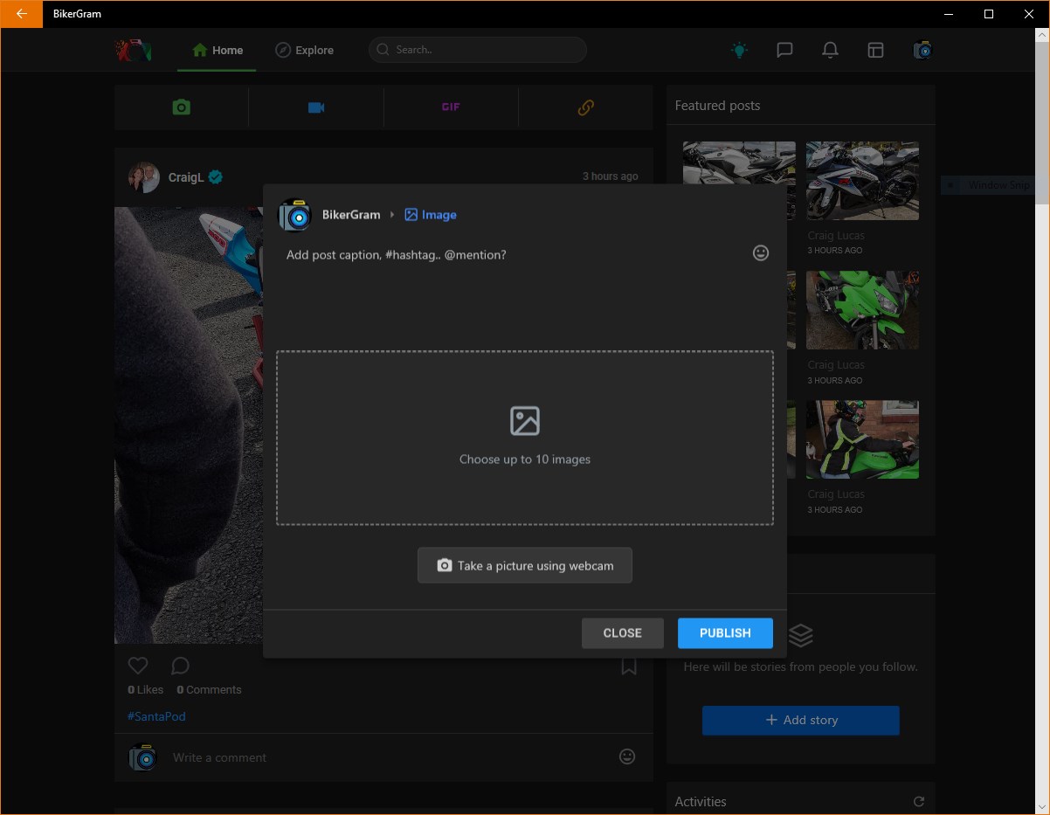Click the main post motorcycle image
The height and width of the screenshot is (815, 1050).
point(189,425)
